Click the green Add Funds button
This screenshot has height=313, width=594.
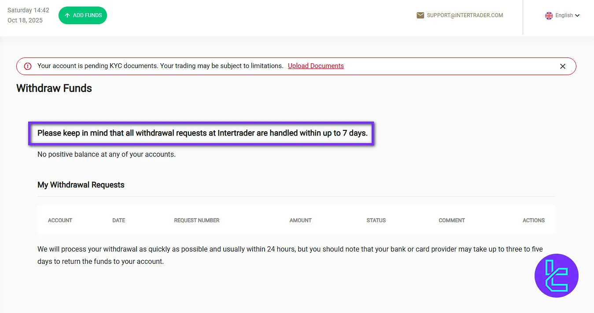[x=83, y=15]
